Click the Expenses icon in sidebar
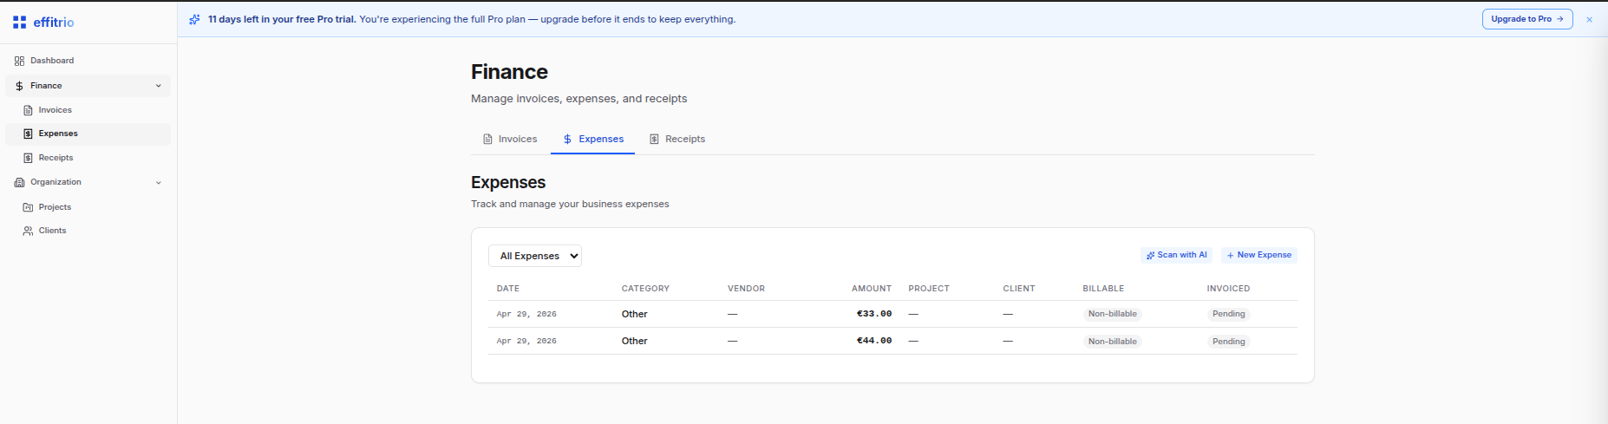 point(28,134)
